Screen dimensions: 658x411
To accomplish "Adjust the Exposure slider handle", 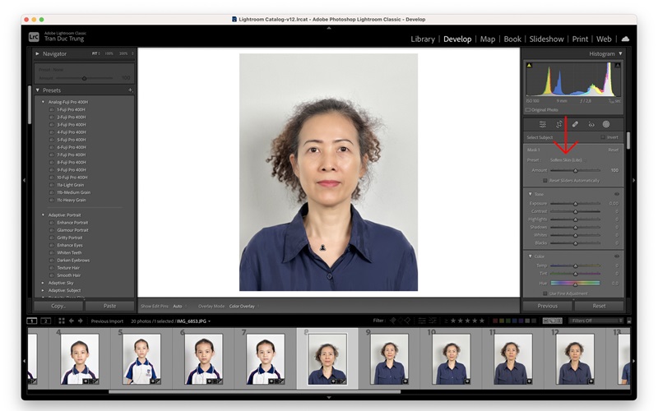I will click(575, 203).
